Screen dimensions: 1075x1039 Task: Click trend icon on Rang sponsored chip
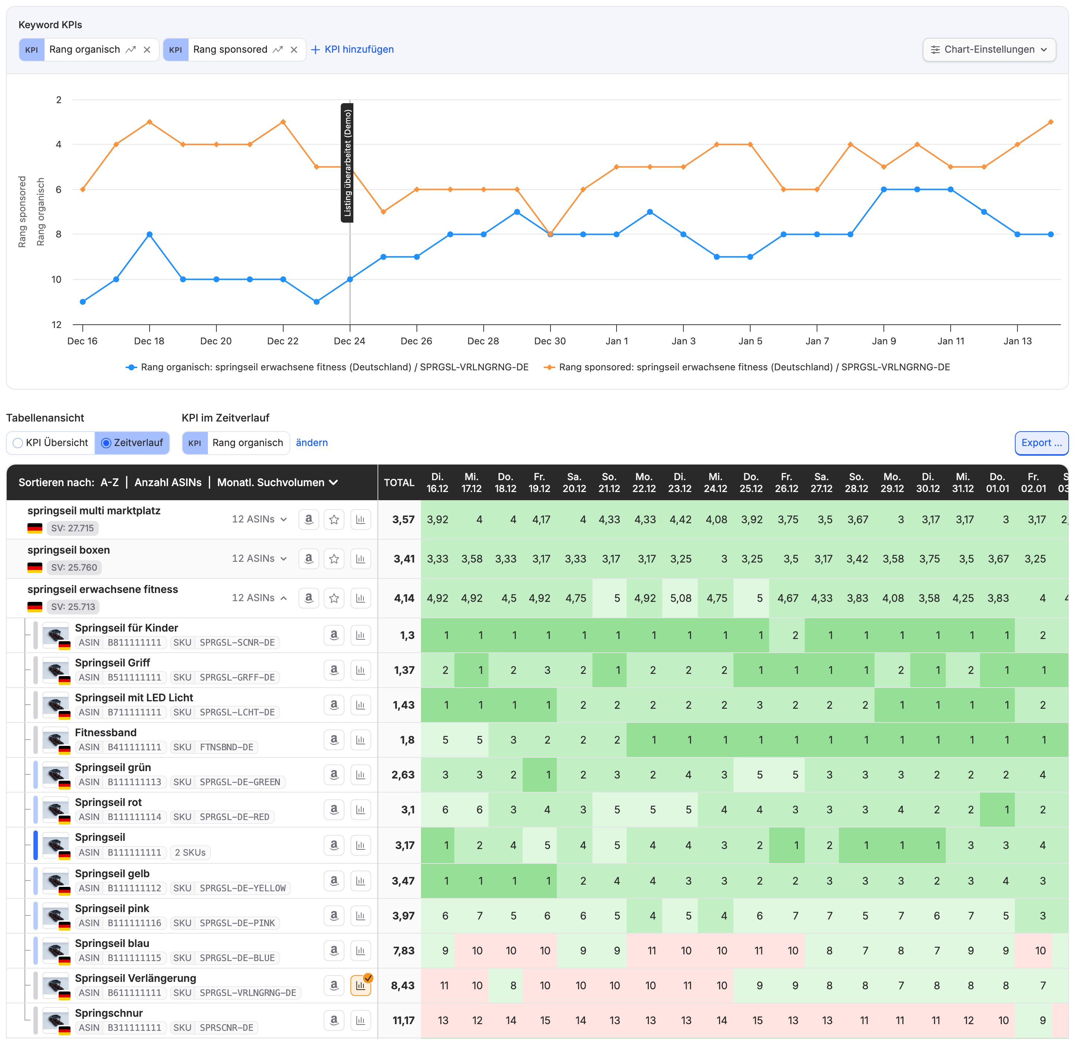(278, 49)
